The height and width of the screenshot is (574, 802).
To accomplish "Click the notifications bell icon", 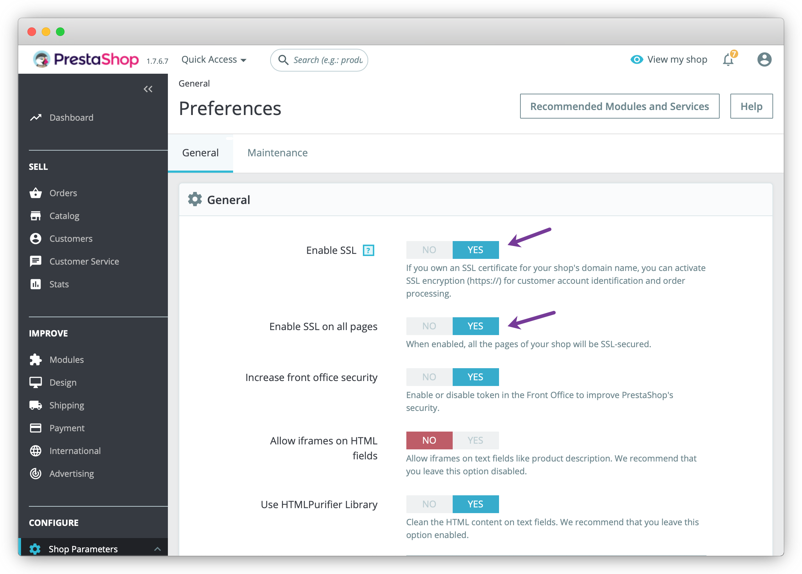I will [728, 60].
